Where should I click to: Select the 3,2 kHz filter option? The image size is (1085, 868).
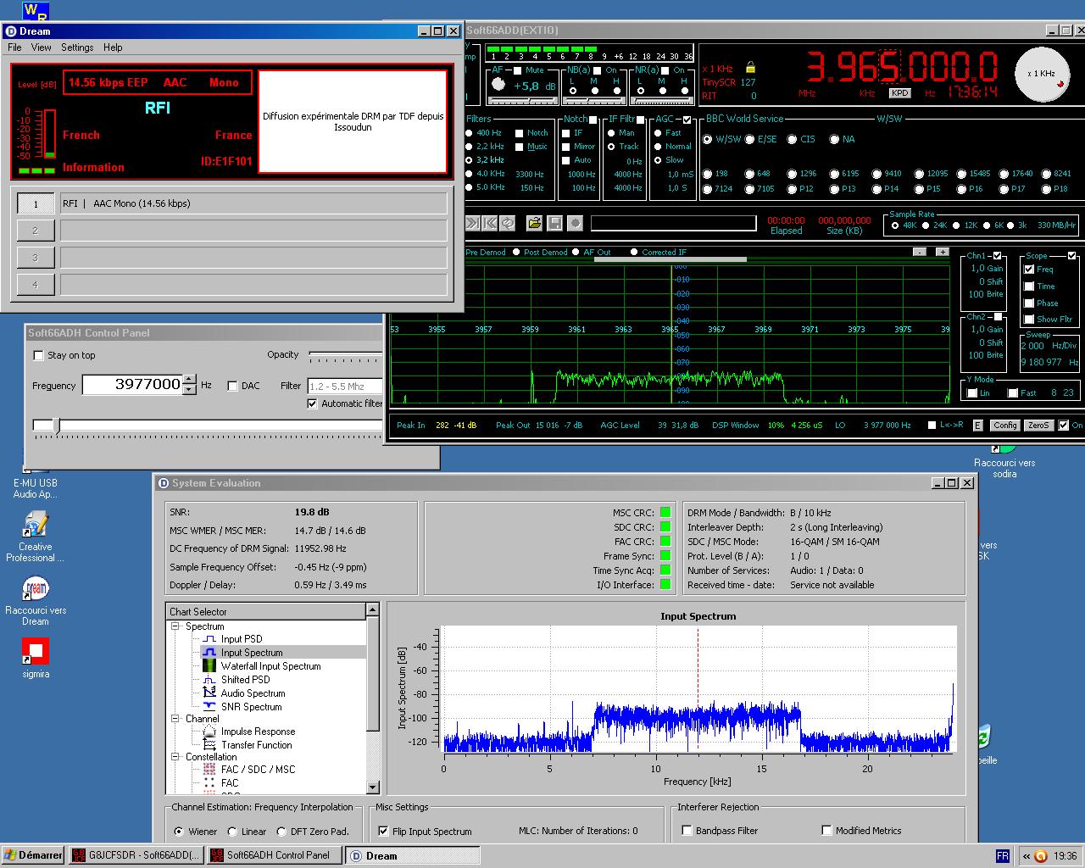point(484,159)
